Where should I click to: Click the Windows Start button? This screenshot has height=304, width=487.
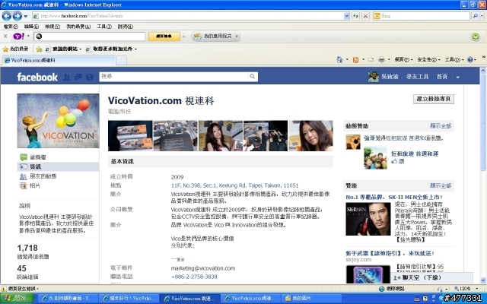[x=18, y=299]
